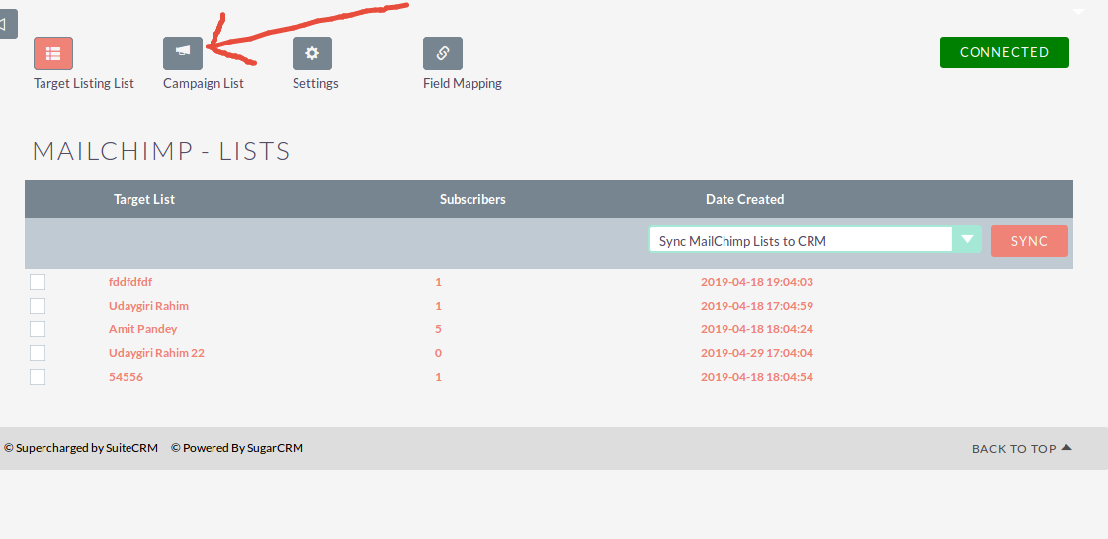
Task: Click the Date Created column header
Action: [745, 199]
